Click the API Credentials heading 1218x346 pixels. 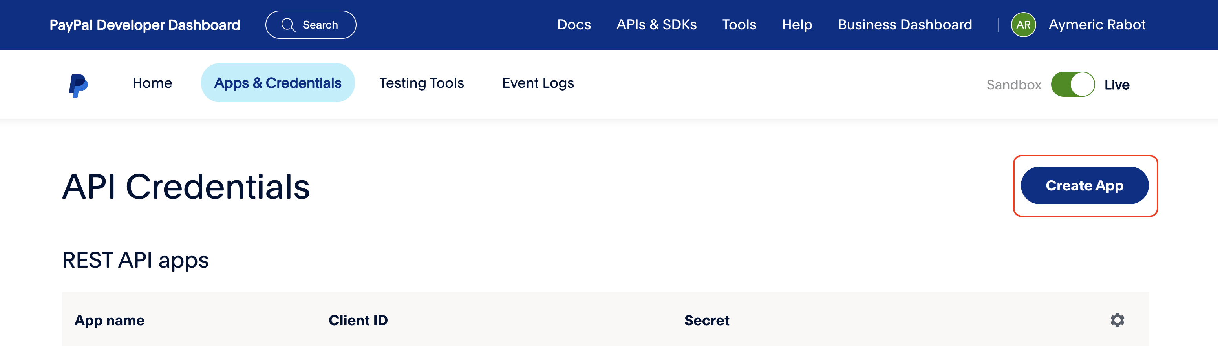[x=186, y=187]
